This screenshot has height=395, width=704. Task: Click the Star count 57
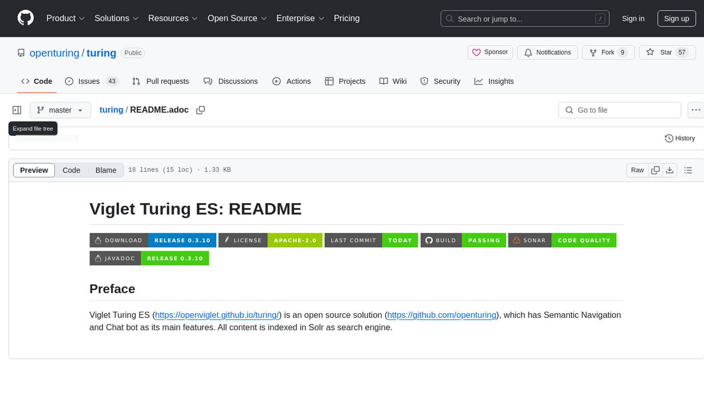pyautogui.click(x=682, y=52)
